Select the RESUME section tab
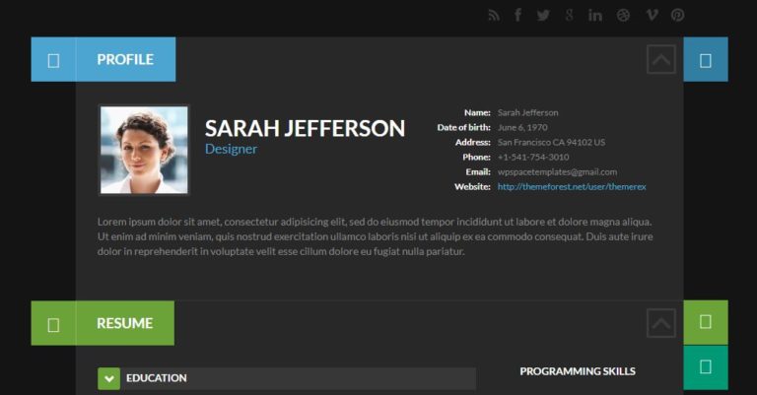This screenshot has width=757, height=395. (125, 323)
